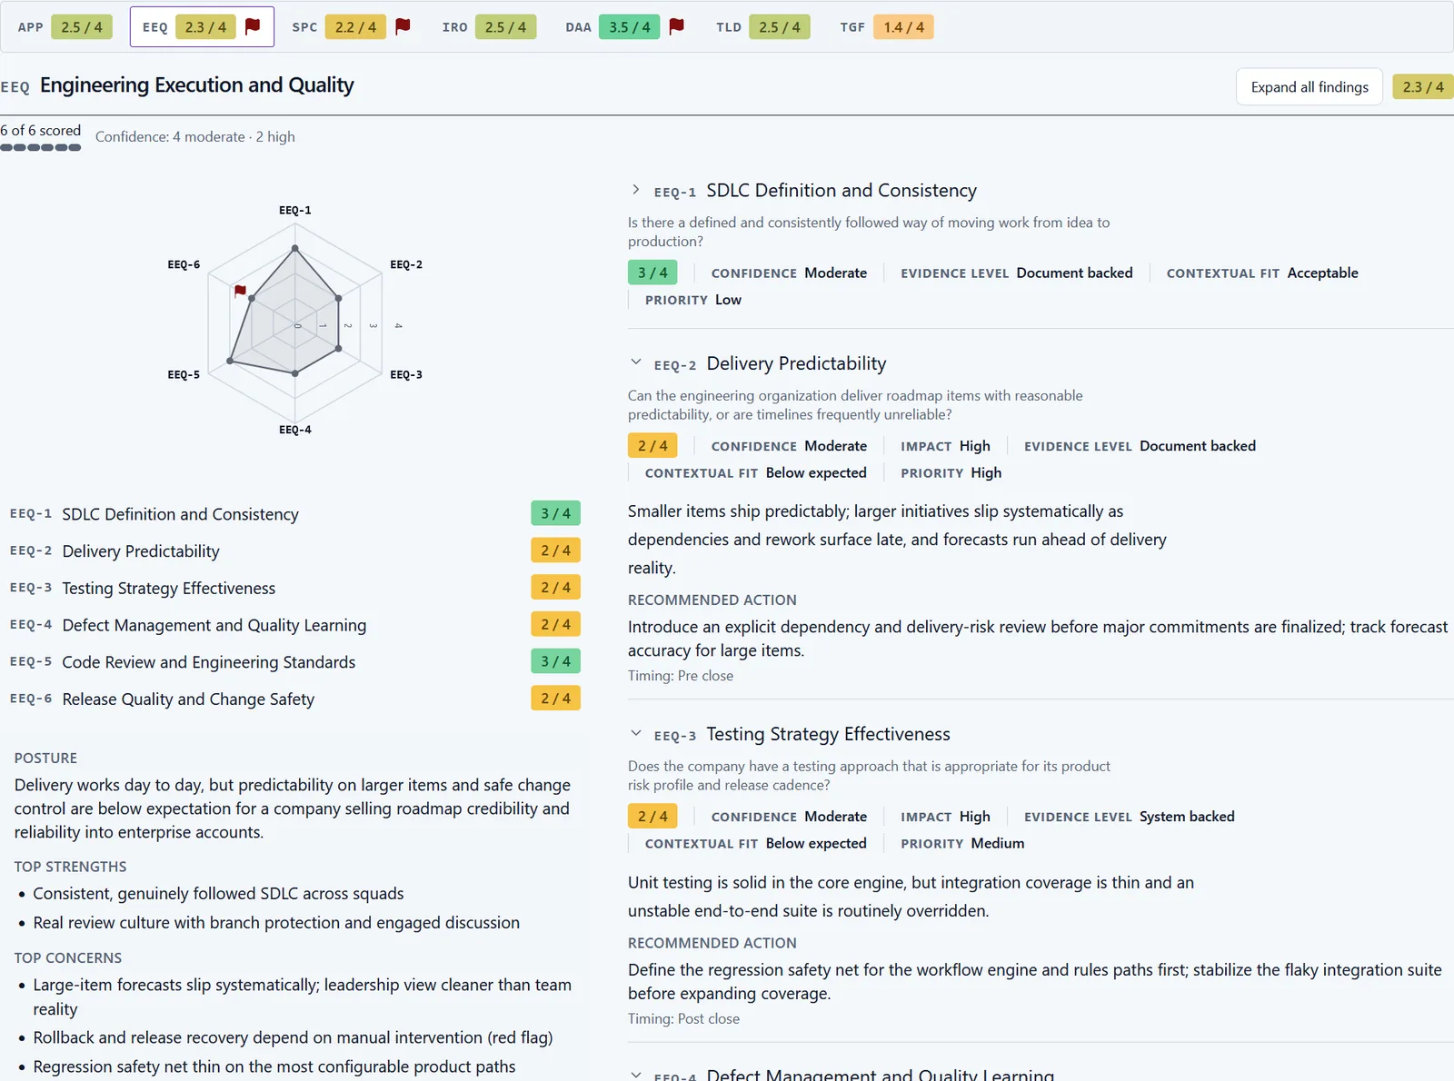Collapse the EEQ-3 Testing Strategy Effectiveness chevron
This screenshot has width=1454, height=1081.
pos(635,733)
